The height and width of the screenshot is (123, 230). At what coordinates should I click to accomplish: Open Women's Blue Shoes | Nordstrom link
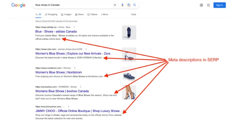(x=58, y=72)
